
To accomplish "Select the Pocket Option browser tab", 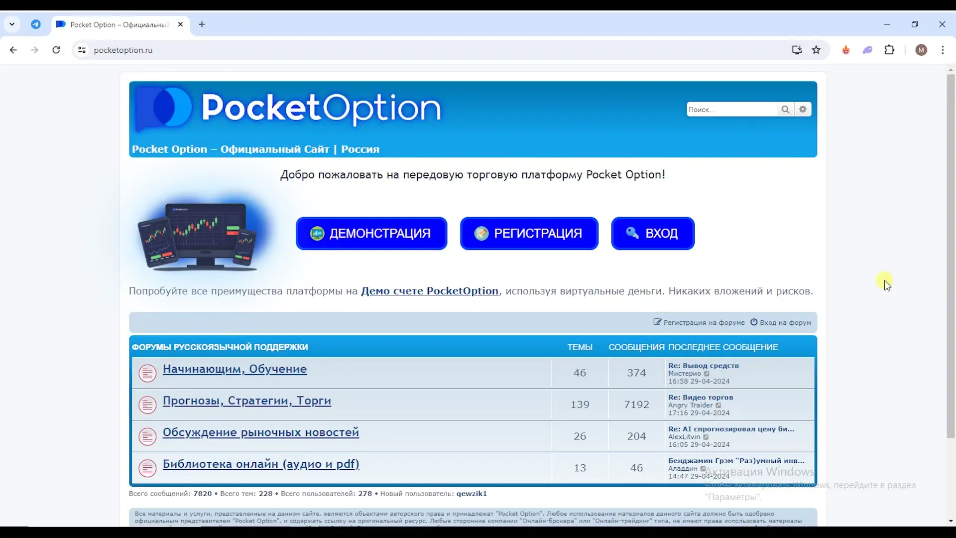I will (x=119, y=24).
